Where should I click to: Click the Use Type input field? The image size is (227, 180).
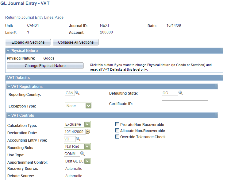click(x=72, y=154)
